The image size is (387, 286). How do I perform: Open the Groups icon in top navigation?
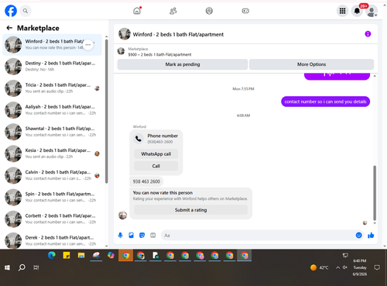coord(209,11)
